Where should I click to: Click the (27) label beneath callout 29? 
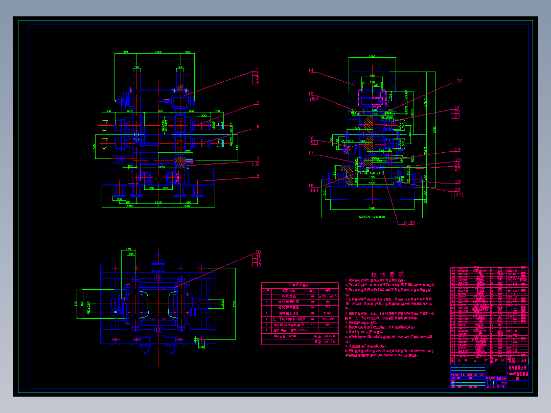(x=458, y=195)
